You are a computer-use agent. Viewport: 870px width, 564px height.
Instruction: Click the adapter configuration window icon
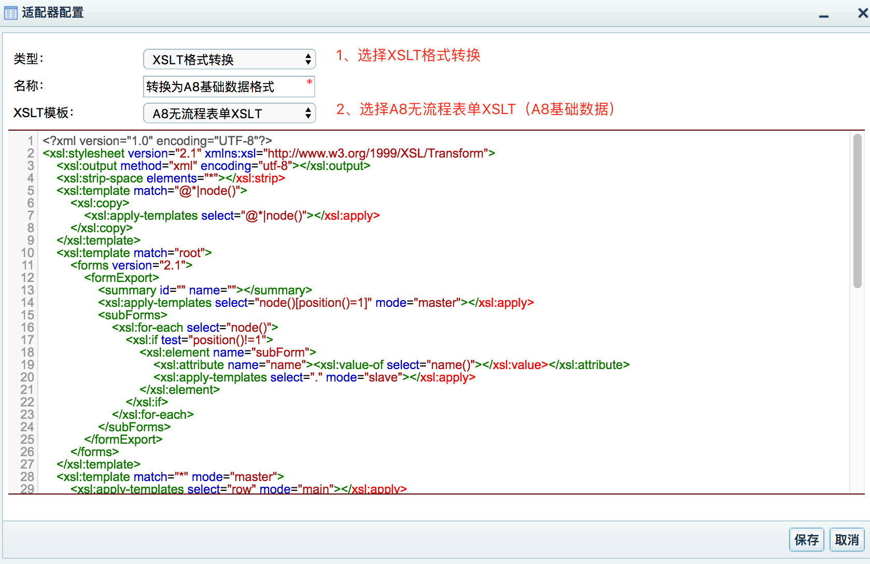click(10, 13)
